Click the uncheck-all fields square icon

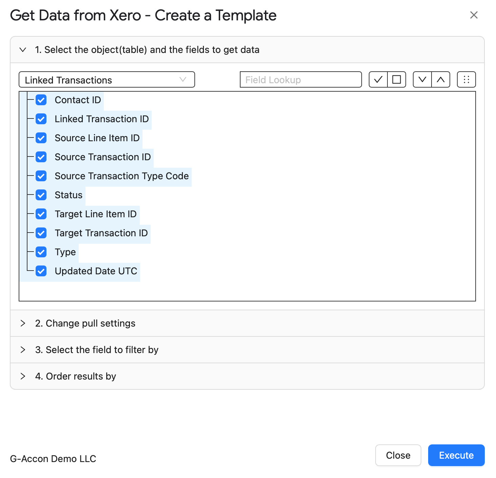(x=397, y=79)
